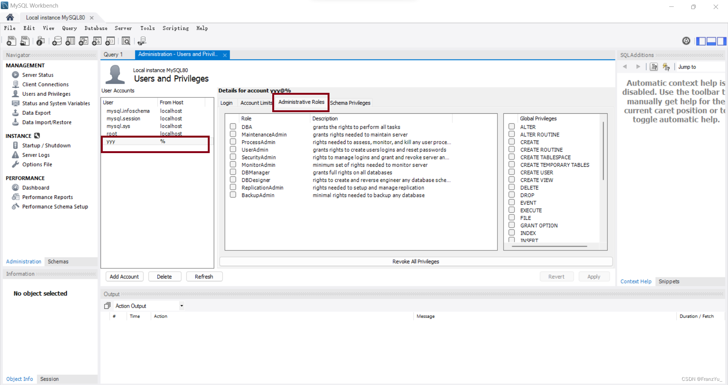Toggle the right sidebar panel icon
This screenshot has height=385, width=728.
[x=722, y=41]
